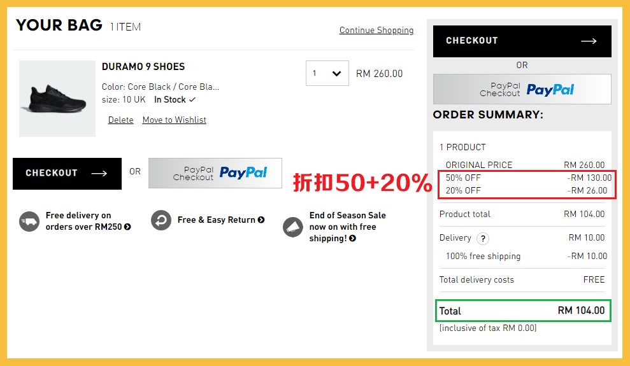This screenshot has height=366, width=630.
Task: Open the Duramo 9 Shoes product title
Action: [143, 66]
